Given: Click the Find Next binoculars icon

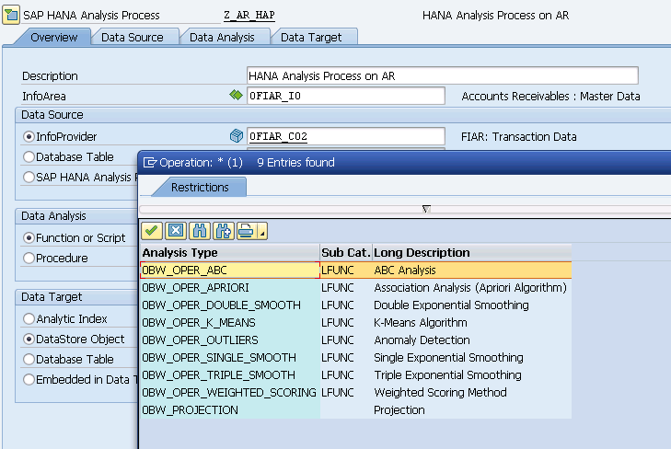Looking at the screenshot, I should 224,231.
